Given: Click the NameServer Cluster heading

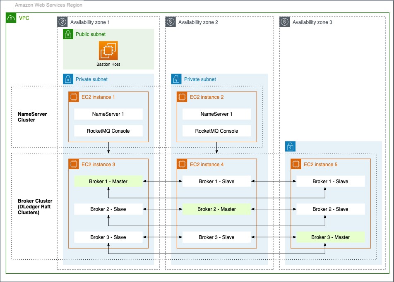Looking at the screenshot, I should click(32, 117).
